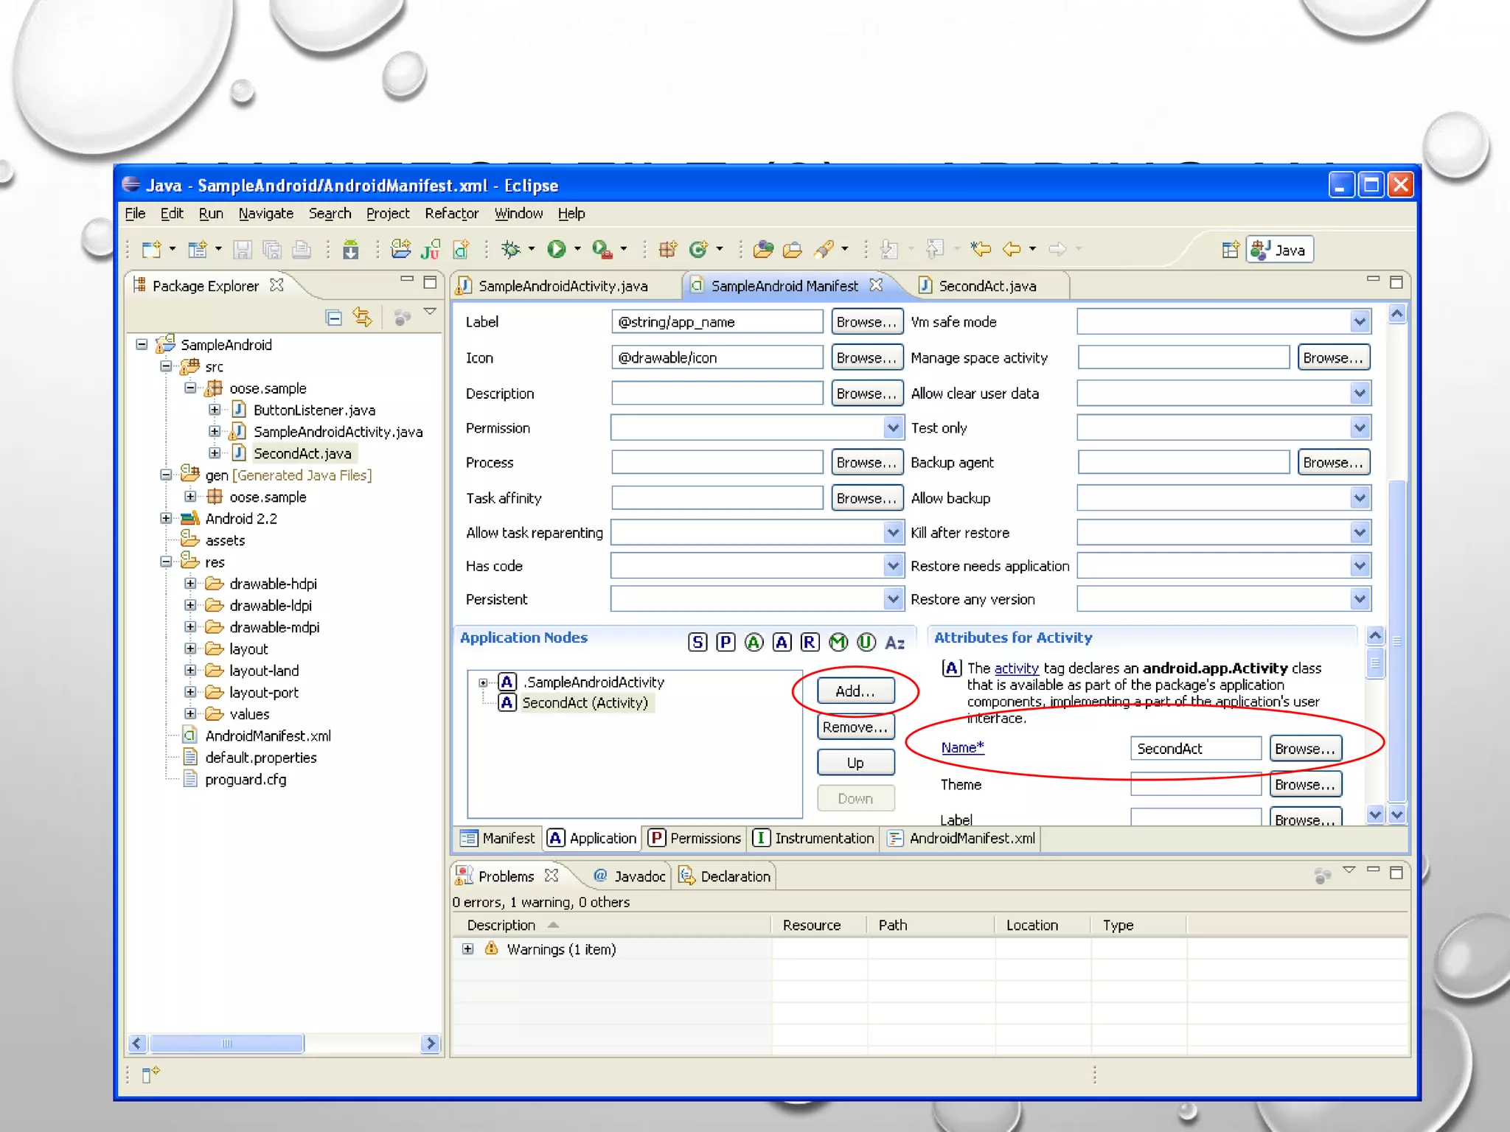The image size is (1510, 1132).
Task: Click Browse next to Icon field
Action: pos(867,357)
